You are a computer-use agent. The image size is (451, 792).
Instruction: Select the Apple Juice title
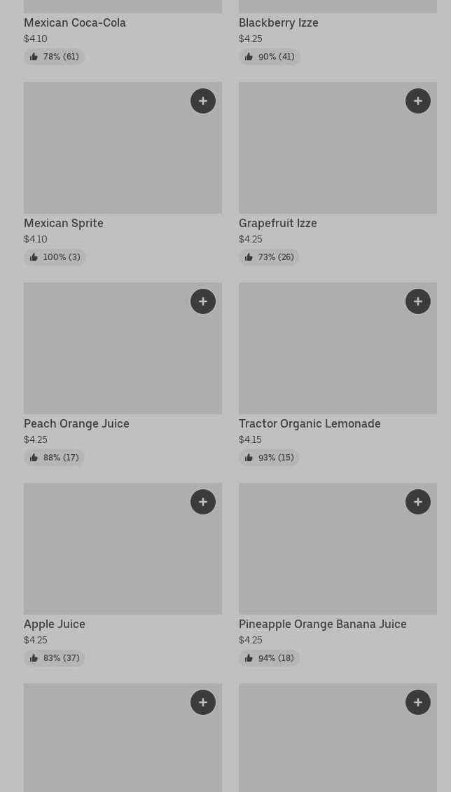[55, 624]
